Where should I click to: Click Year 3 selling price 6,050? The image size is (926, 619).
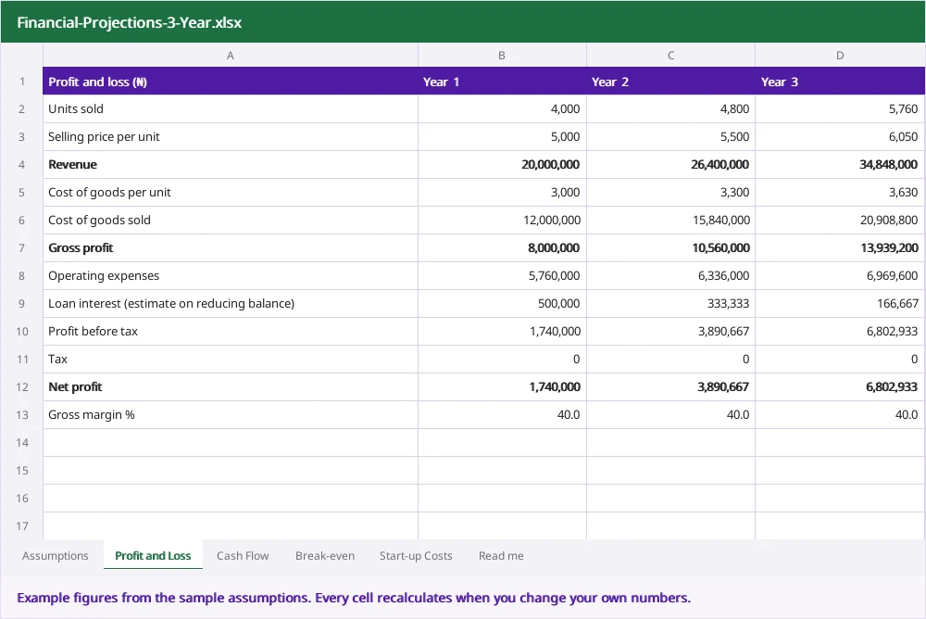840,136
